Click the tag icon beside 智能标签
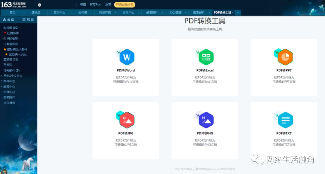This screenshot has height=174, width=325. point(5,44)
